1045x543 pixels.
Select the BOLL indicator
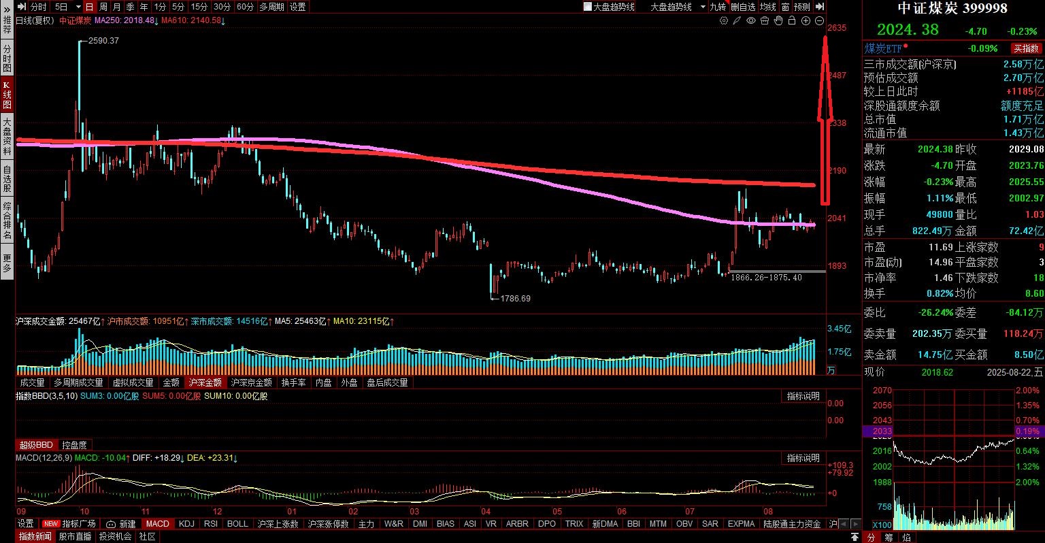tap(237, 524)
